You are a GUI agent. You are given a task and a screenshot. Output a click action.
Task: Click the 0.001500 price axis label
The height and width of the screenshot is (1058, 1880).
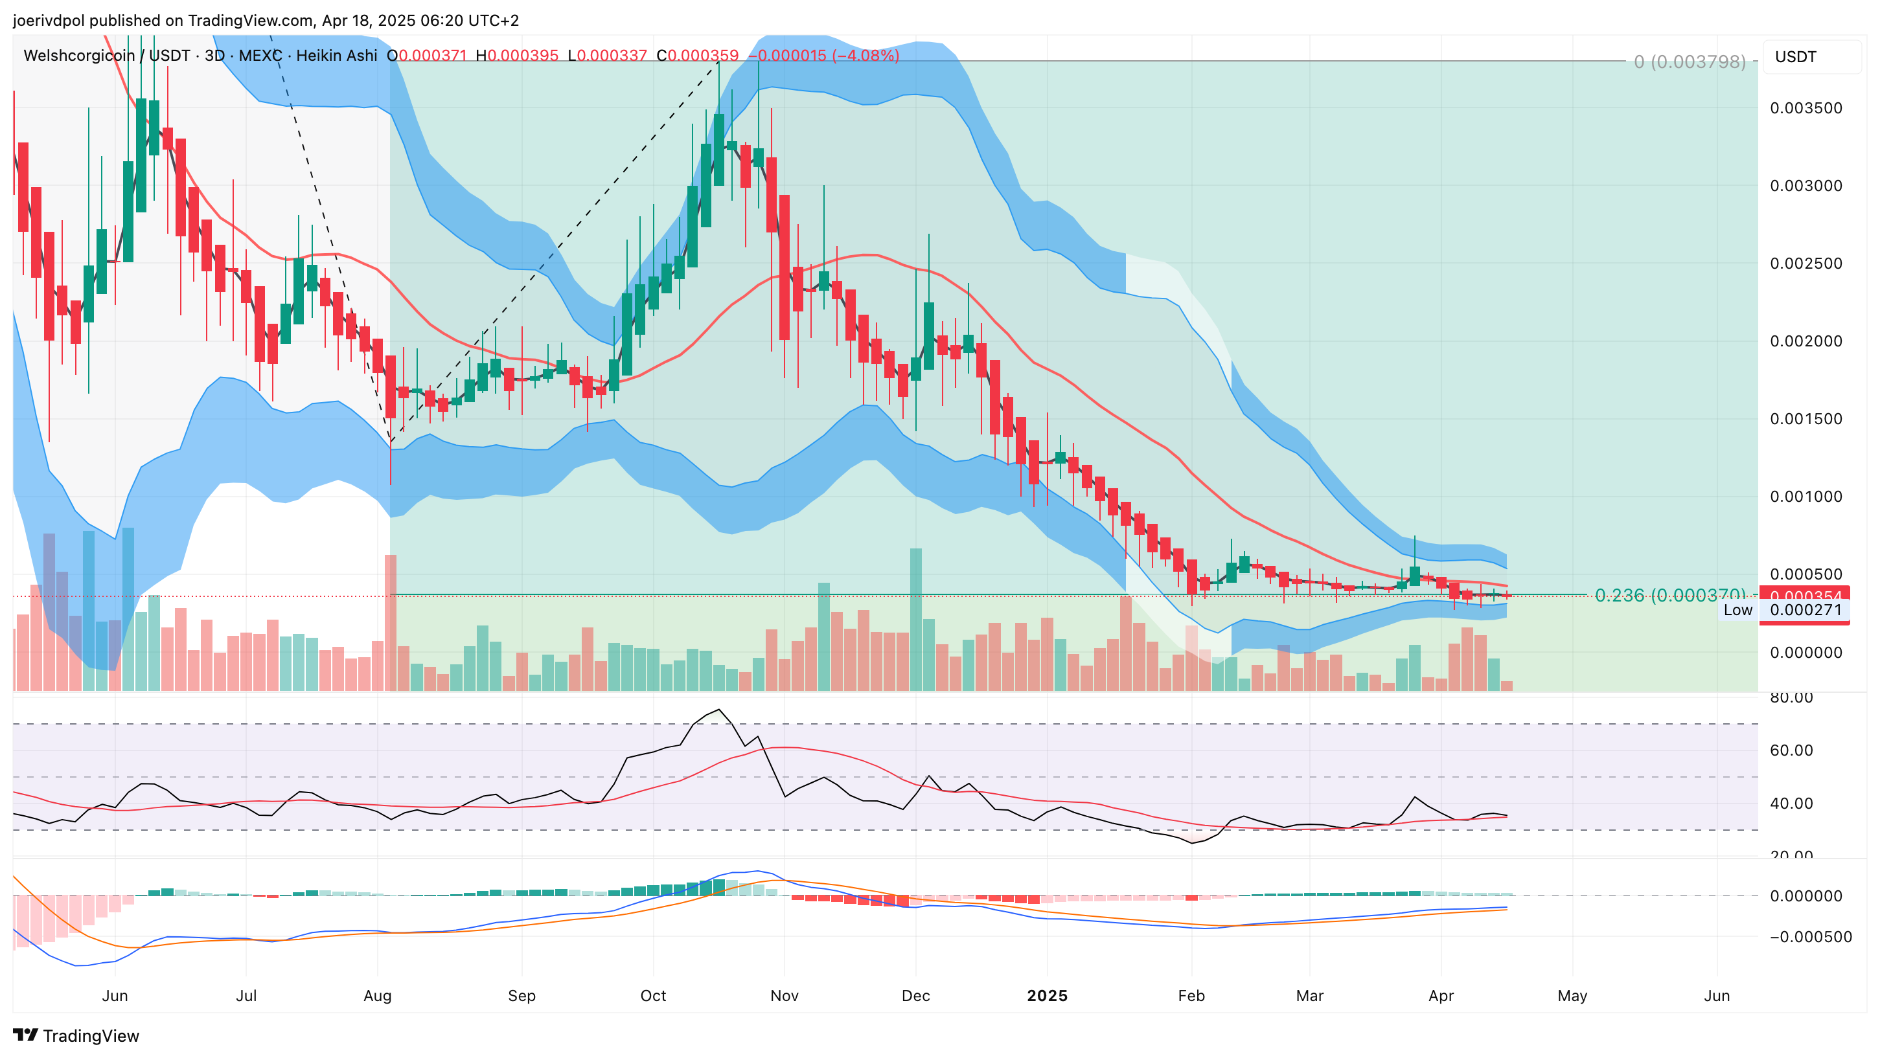click(x=1806, y=419)
